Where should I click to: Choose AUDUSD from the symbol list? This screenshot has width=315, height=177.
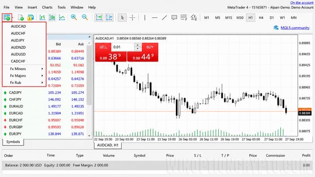18,54
